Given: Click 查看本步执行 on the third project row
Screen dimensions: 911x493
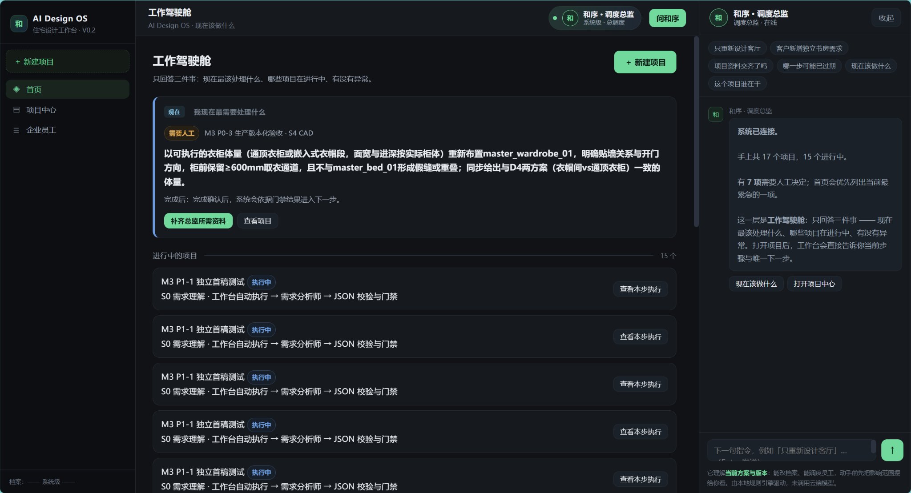Looking at the screenshot, I should coord(641,385).
